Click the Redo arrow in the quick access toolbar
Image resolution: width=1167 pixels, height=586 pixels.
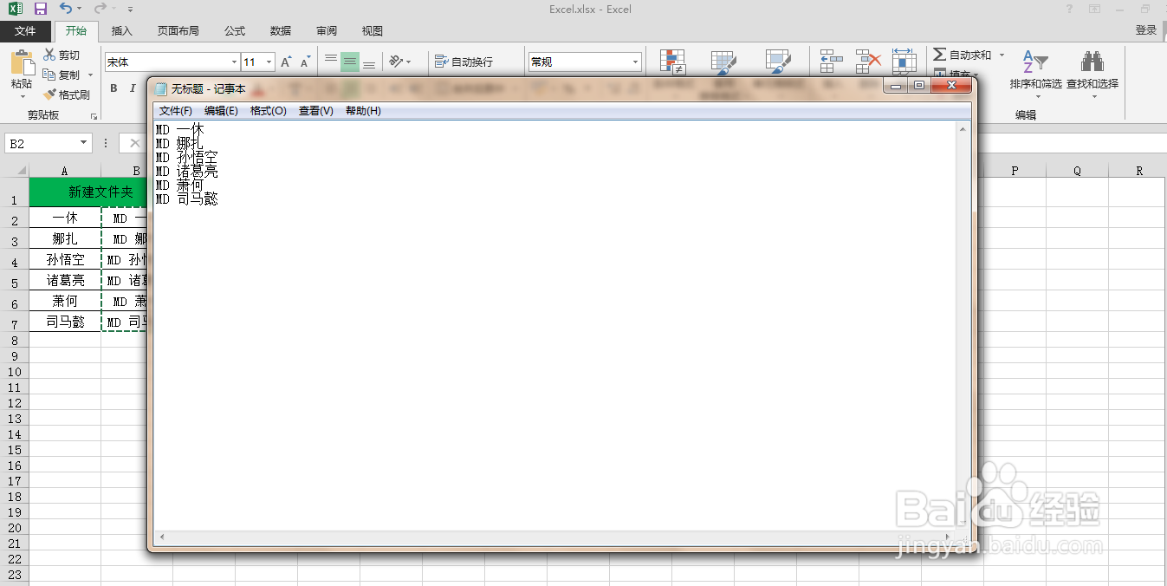pos(100,9)
